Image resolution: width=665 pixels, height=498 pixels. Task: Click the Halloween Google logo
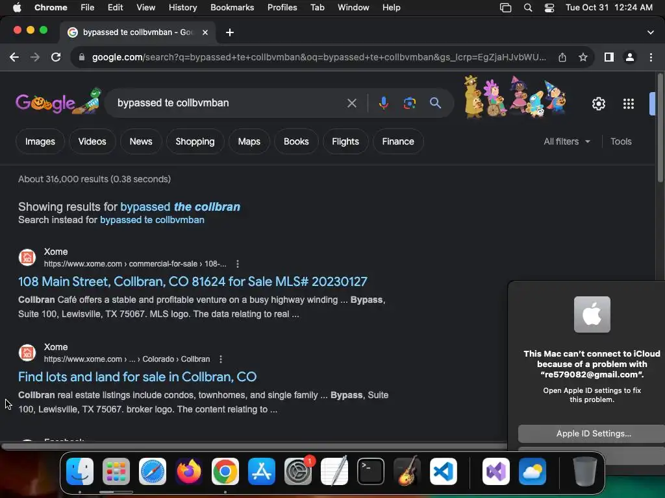click(x=58, y=102)
